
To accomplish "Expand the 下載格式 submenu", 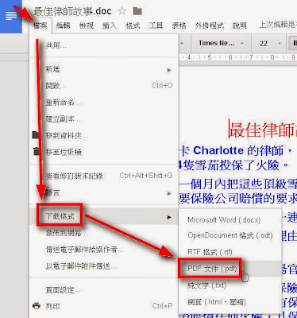I will click(x=104, y=216).
